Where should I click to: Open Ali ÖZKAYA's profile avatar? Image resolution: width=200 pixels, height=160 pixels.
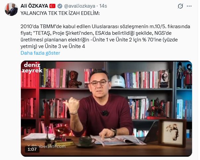(11, 9)
